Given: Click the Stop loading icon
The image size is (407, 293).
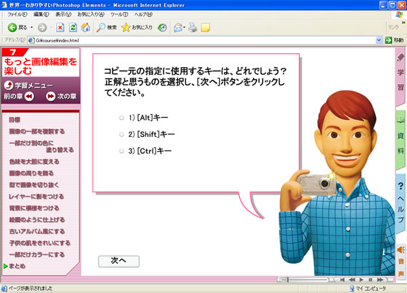Looking at the screenshot, I should (x=60, y=28).
